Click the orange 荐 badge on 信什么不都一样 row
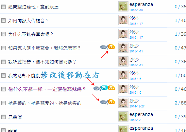The image size is (186, 132). pyautogui.click(x=111, y=88)
